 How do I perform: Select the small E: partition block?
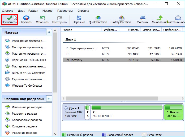[87, 112]
